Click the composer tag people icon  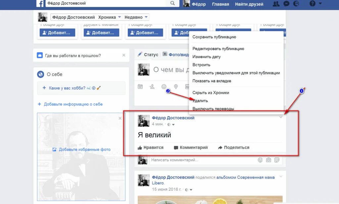pos(152,87)
